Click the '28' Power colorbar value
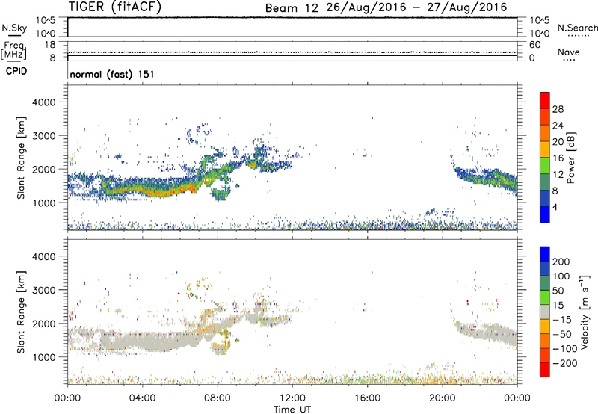Screen dimensions: 598x414 [558, 109]
